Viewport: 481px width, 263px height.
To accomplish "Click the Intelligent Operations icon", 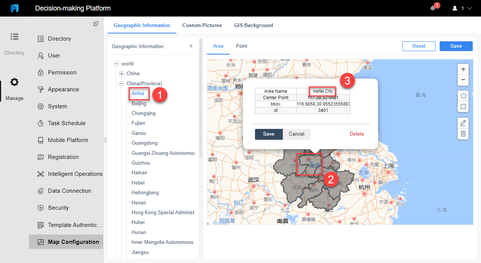I will click(x=41, y=174).
